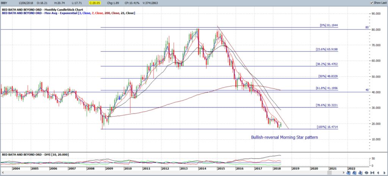Click the [61.8%] 41.1956 Fibonacci label

[327, 88]
